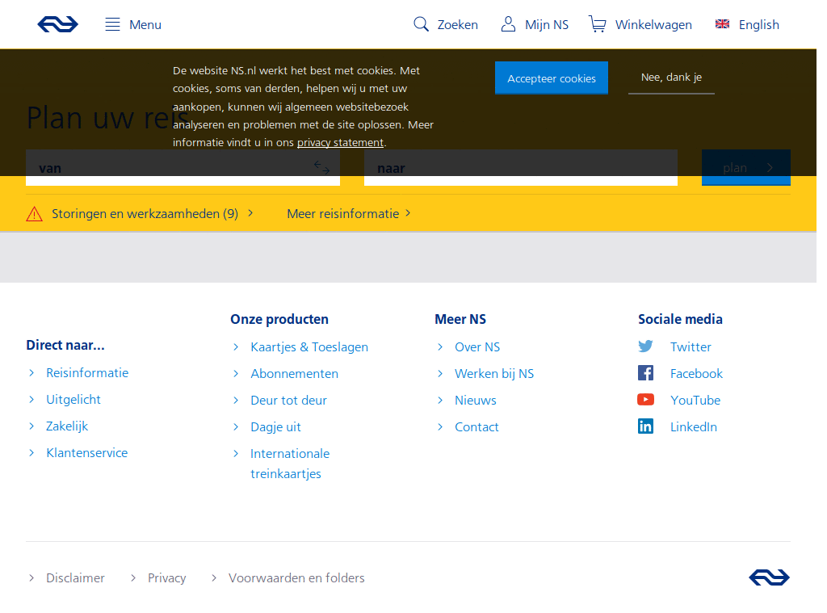This screenshot has width=827, height=613.
Task: Open Kaartjes & Toeslagen link
Action: [x=309, y=347]
